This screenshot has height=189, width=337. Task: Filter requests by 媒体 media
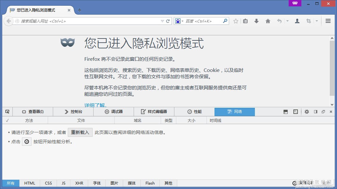pos(132,183)
